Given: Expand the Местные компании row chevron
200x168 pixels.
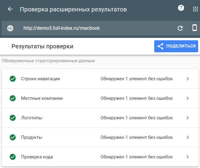Looking at the screenshot, I should click(188, 98).
